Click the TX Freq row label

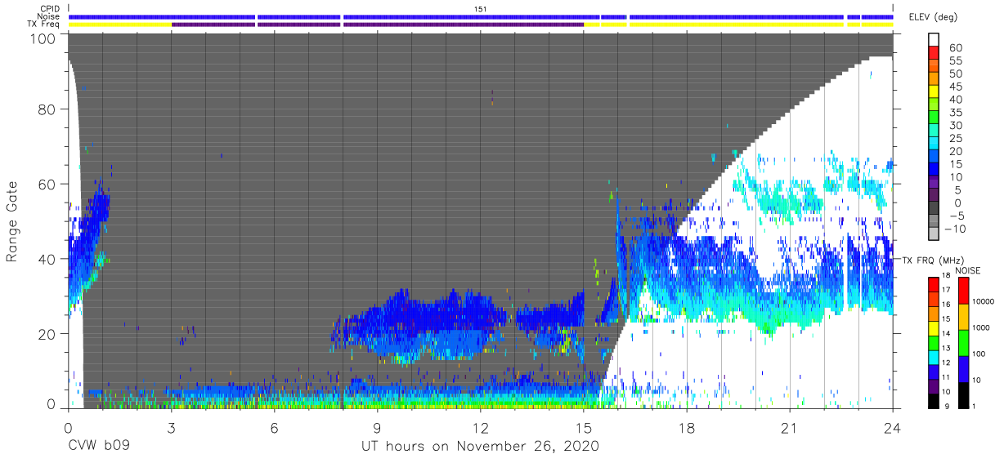point(43,24)
